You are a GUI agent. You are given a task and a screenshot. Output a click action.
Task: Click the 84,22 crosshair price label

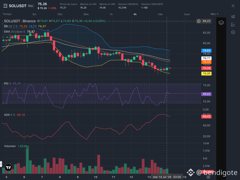point(206,21)
